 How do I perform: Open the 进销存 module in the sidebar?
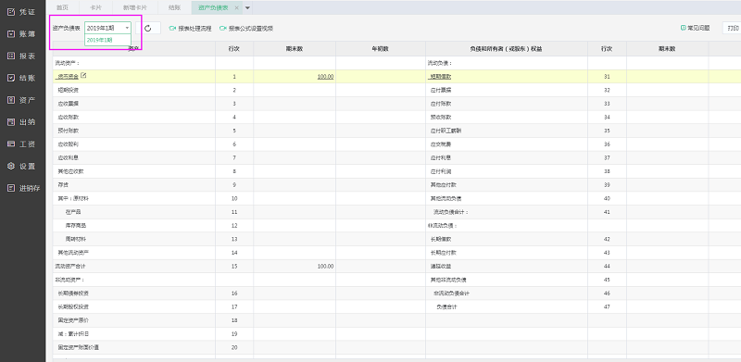tap(24, 188)
